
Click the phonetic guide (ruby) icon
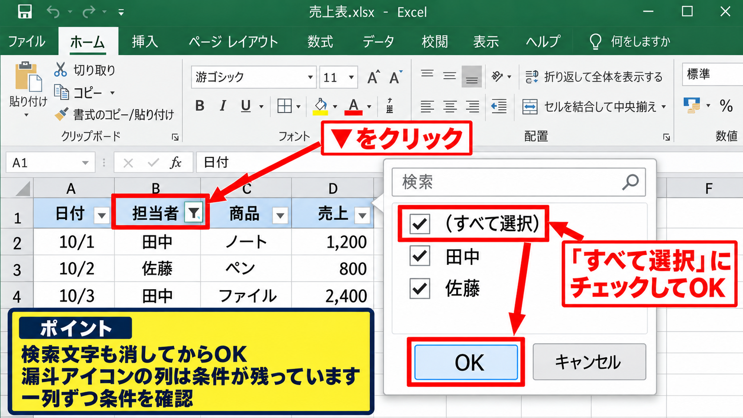tap(390, 106)
